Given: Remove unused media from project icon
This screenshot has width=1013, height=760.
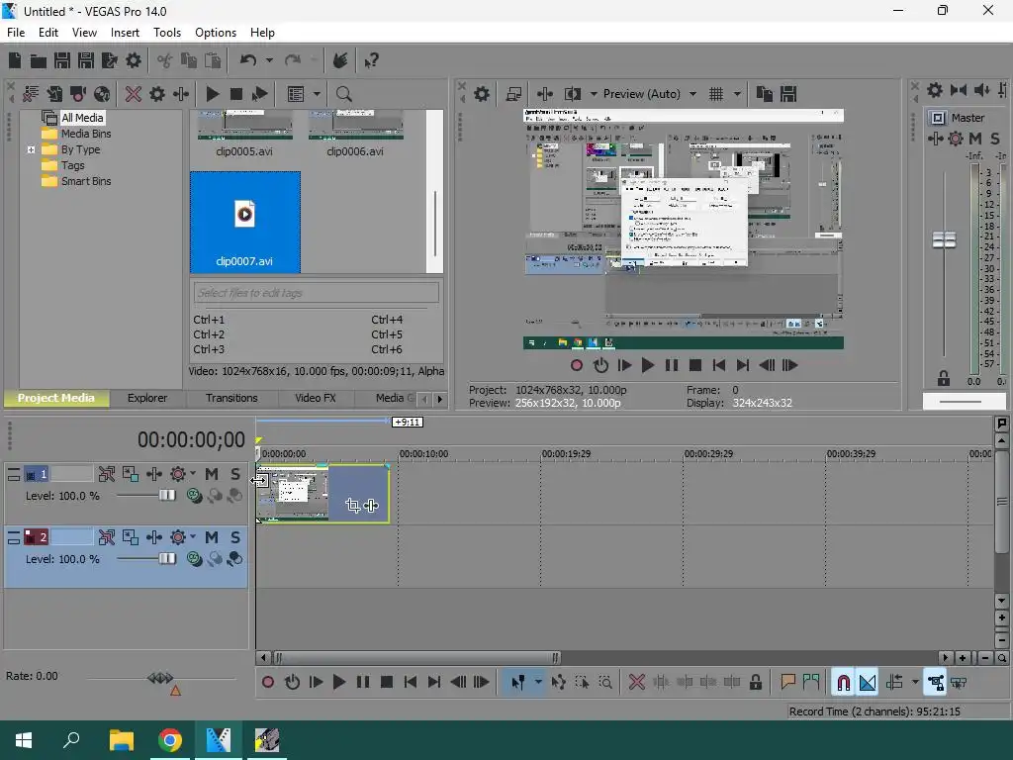Looking at the screenshot, I should click(x=31, y=94).
